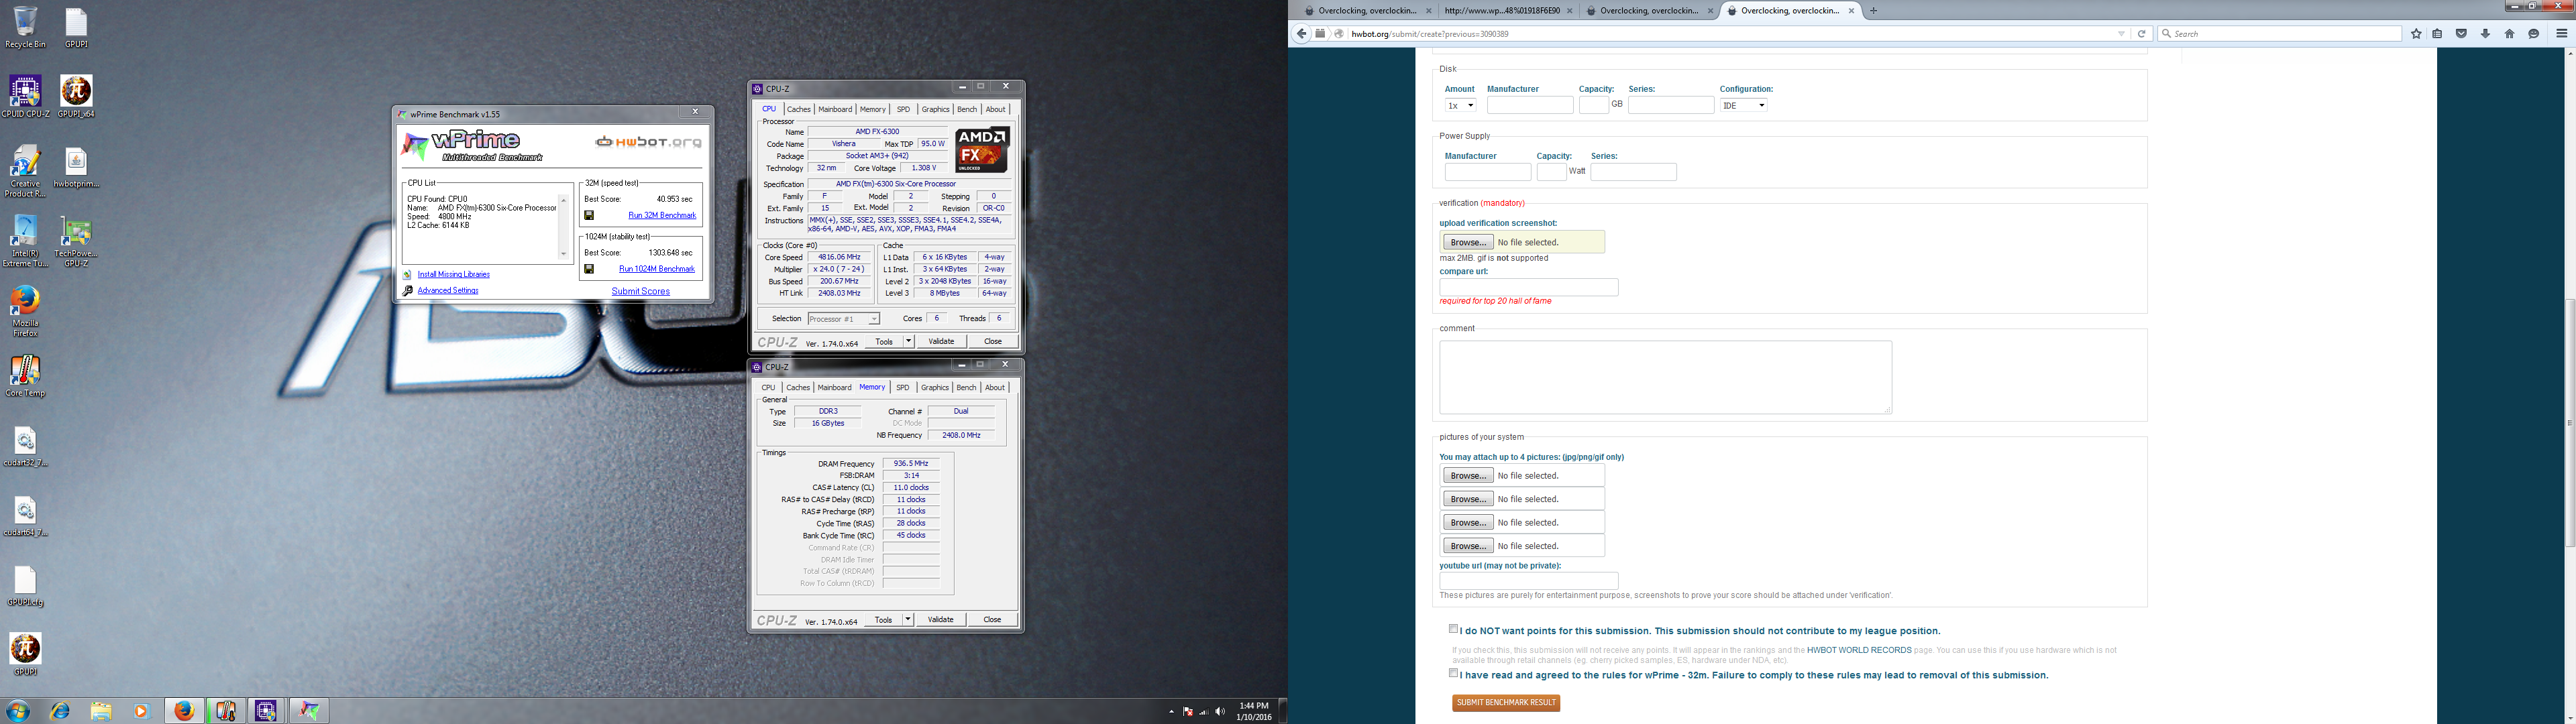Click the Firefox back arrow button
This screenshot has width=2576, height=724.
[1301, 34]
